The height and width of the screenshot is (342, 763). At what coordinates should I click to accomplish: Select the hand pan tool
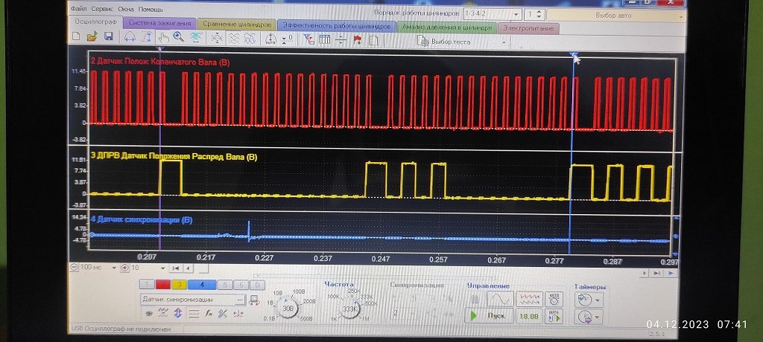(163, 38)
